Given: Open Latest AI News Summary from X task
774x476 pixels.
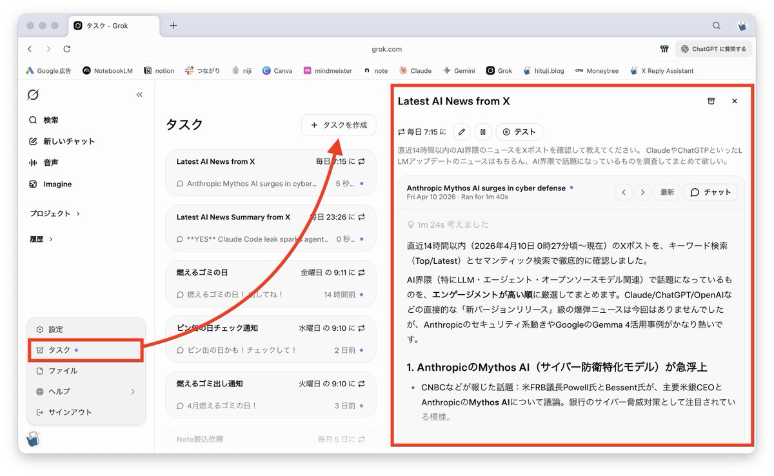Looking at the screenshot, I should [x=271, y=217].
